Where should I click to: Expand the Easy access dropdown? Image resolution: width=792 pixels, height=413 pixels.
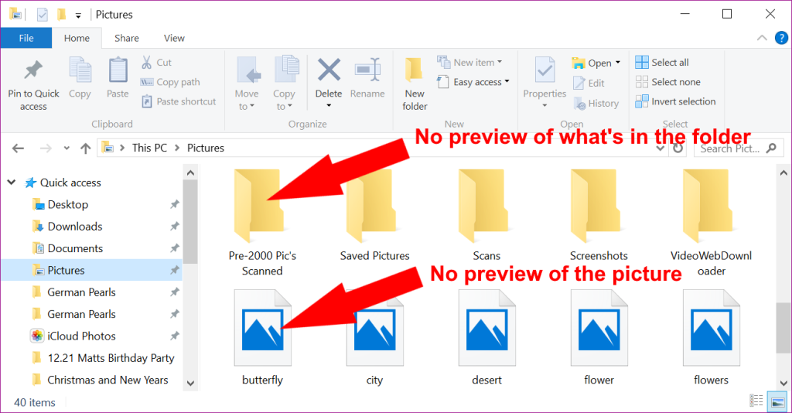point(507,82)
